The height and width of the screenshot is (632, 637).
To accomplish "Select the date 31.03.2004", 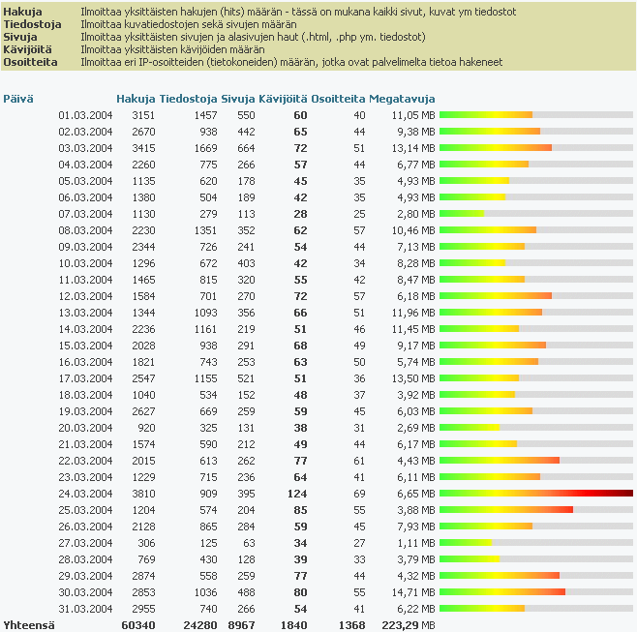I will 85,608.
